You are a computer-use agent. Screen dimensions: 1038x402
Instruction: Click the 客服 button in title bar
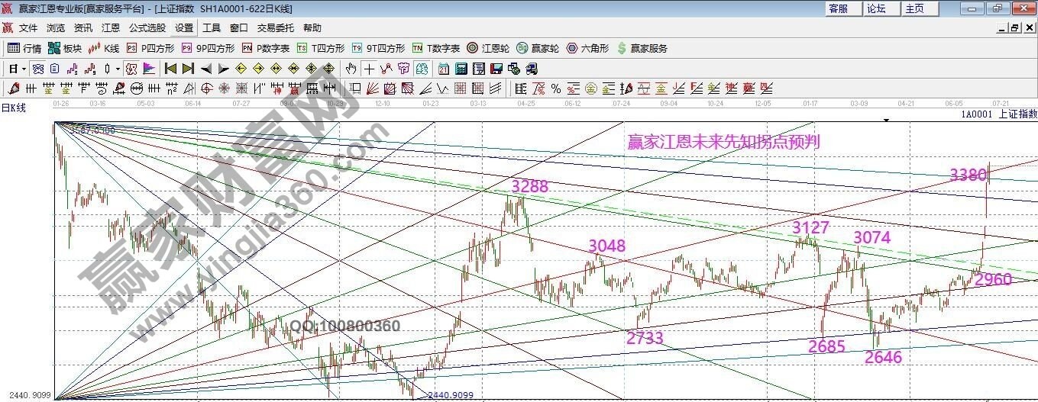(838, 8)
